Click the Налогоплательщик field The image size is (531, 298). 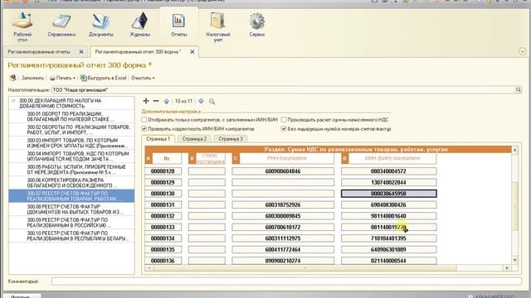pos(283,90)
